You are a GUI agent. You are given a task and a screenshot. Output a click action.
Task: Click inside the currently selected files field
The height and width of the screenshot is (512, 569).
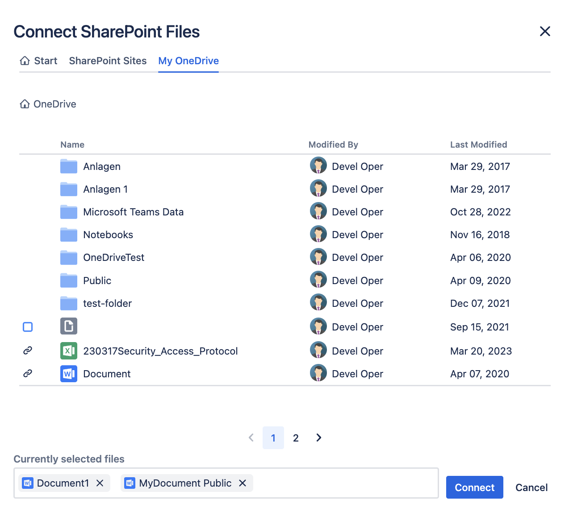tap(344, 483)
